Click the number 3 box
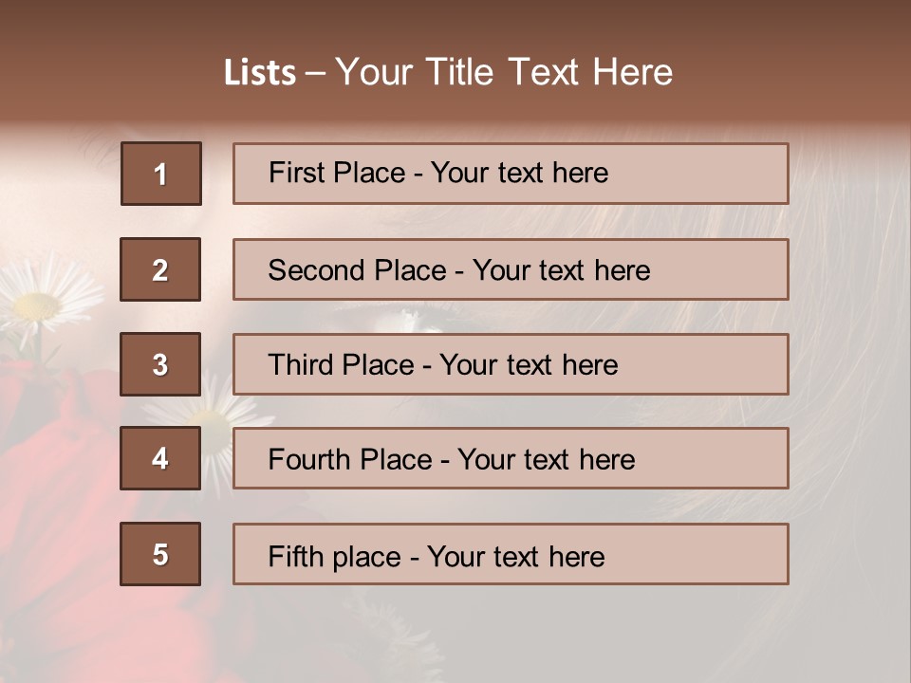This screenshot has height=683, width=911. [x=160, y=364]
